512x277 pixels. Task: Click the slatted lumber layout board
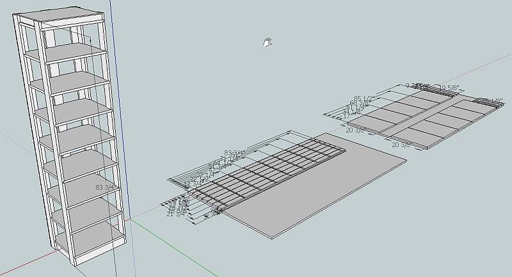(266, 171)
